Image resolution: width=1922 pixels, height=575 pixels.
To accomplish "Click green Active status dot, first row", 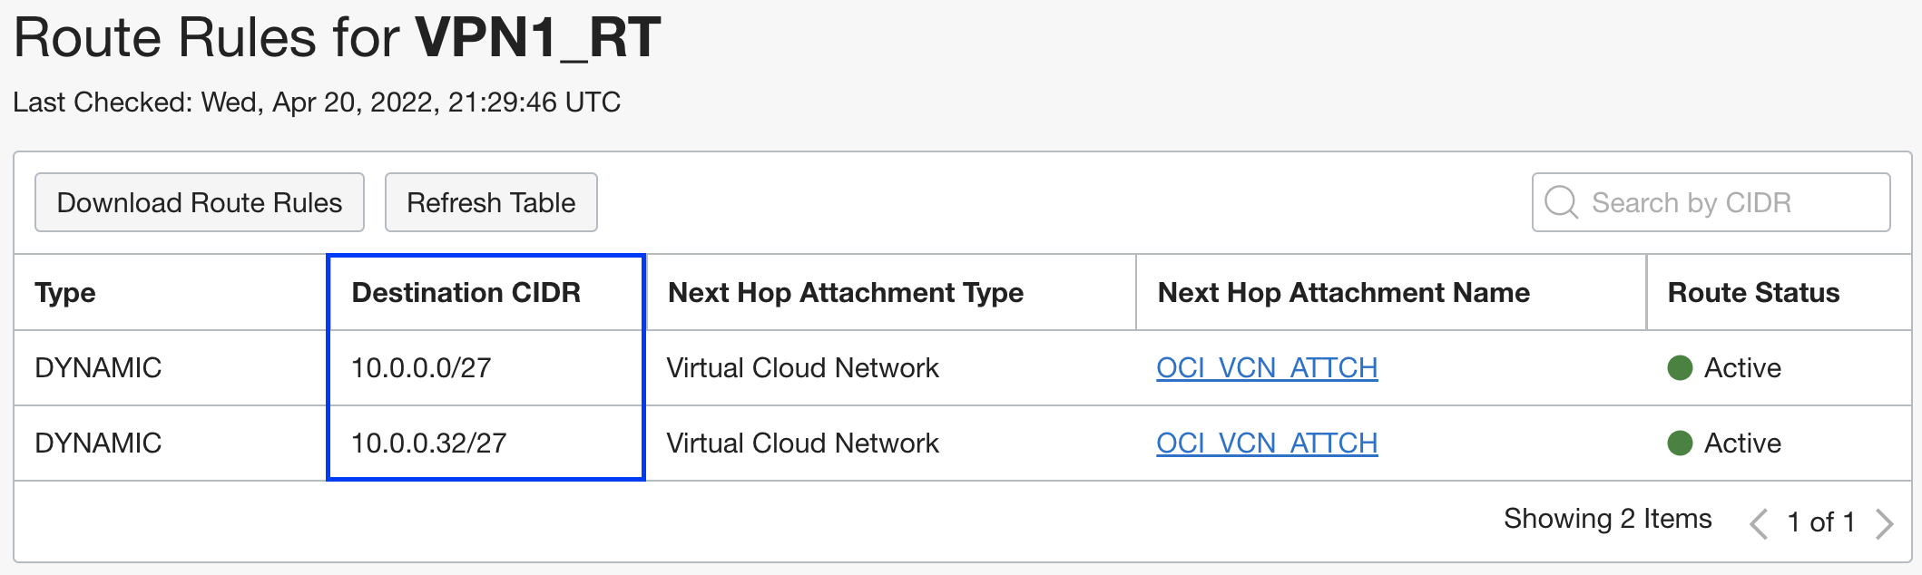I will tap(1680, 368).
